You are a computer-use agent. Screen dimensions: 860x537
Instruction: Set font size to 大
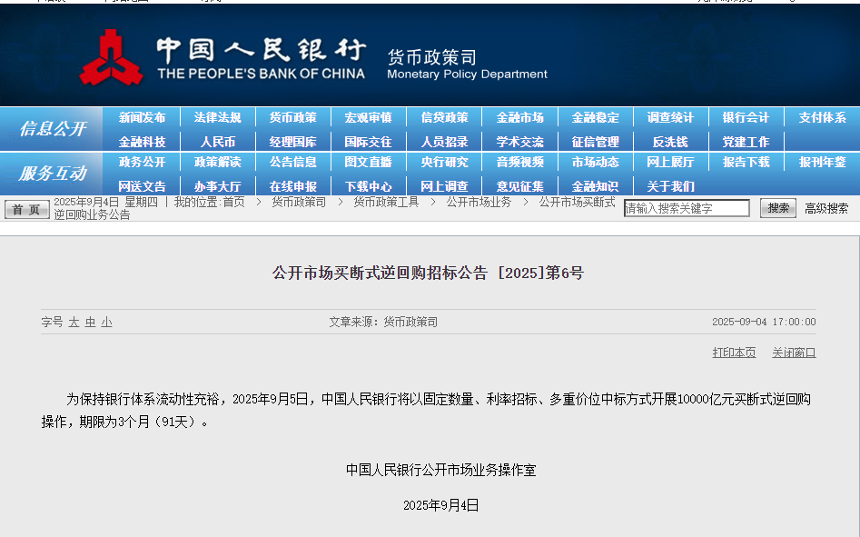[x=74, y=322]
